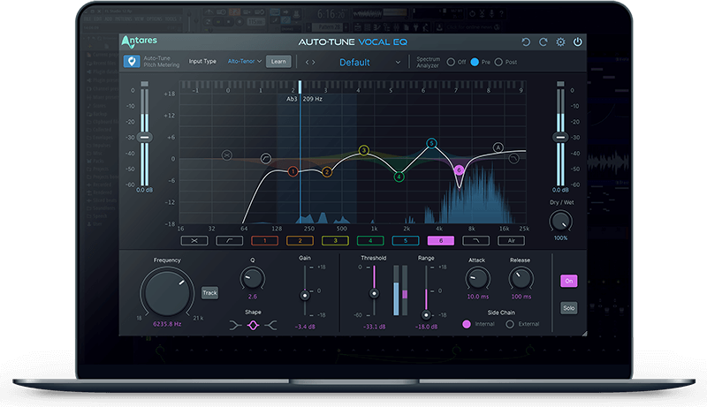Toggle the band On button
This screenshot has width=707, height=407.
pyautogui.click(x=569, y=281)
